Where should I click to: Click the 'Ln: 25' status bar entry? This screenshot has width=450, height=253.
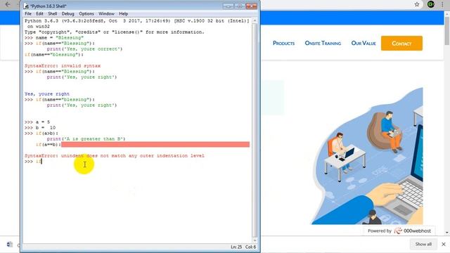point(236,247)
